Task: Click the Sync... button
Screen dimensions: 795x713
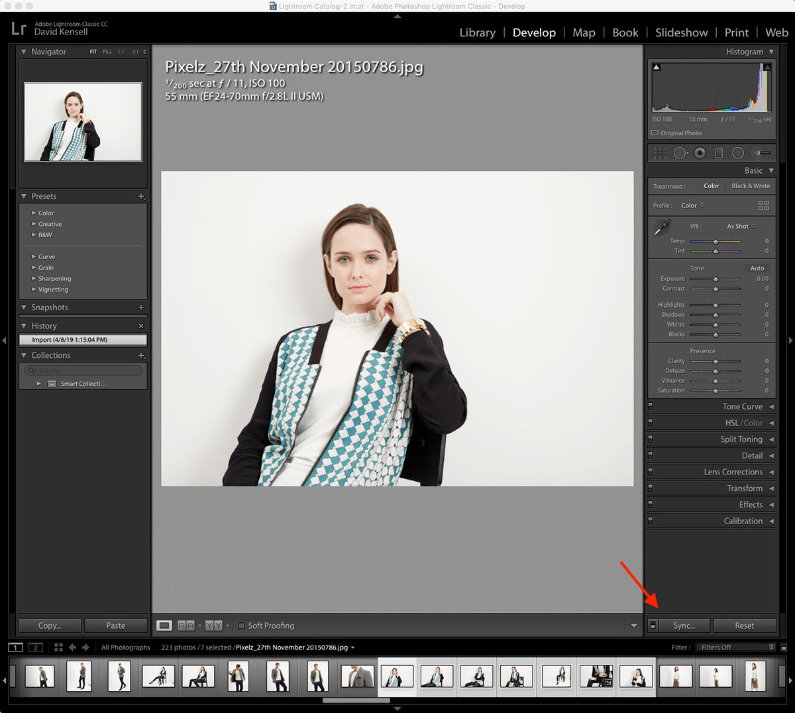Action: point(684,626)
